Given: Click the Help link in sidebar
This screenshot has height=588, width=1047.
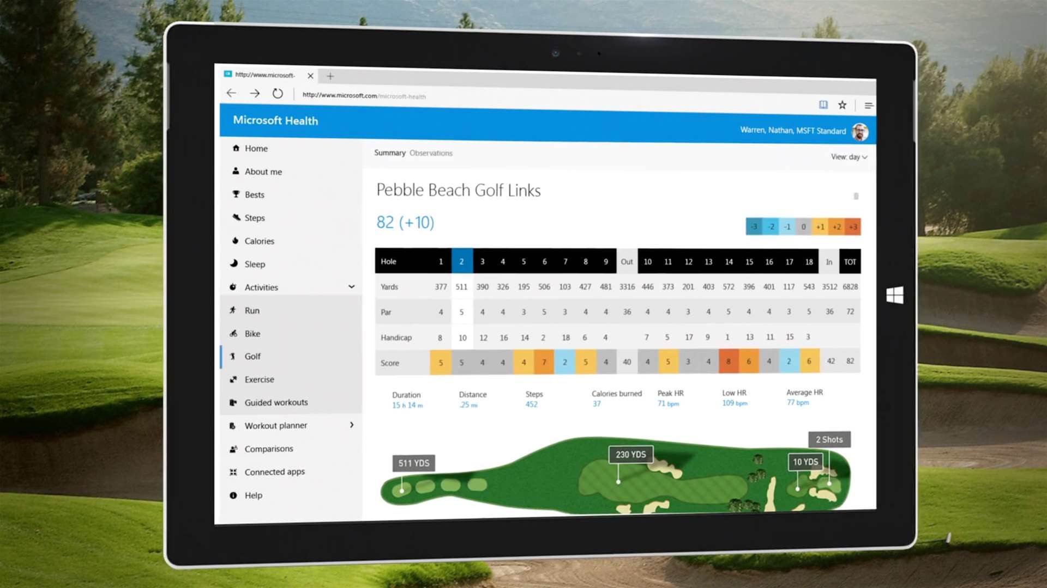Looking at the screenshot, I should point(252,495).
